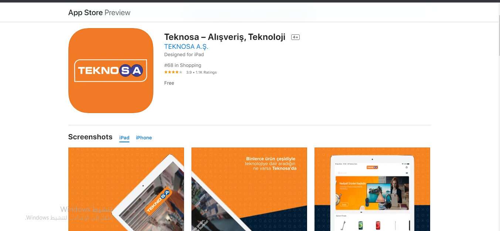The width and height of the screenshot is (500, 231).
Task: Click the Teknosa logo on the tilted tablet
Action: (158, 201)
